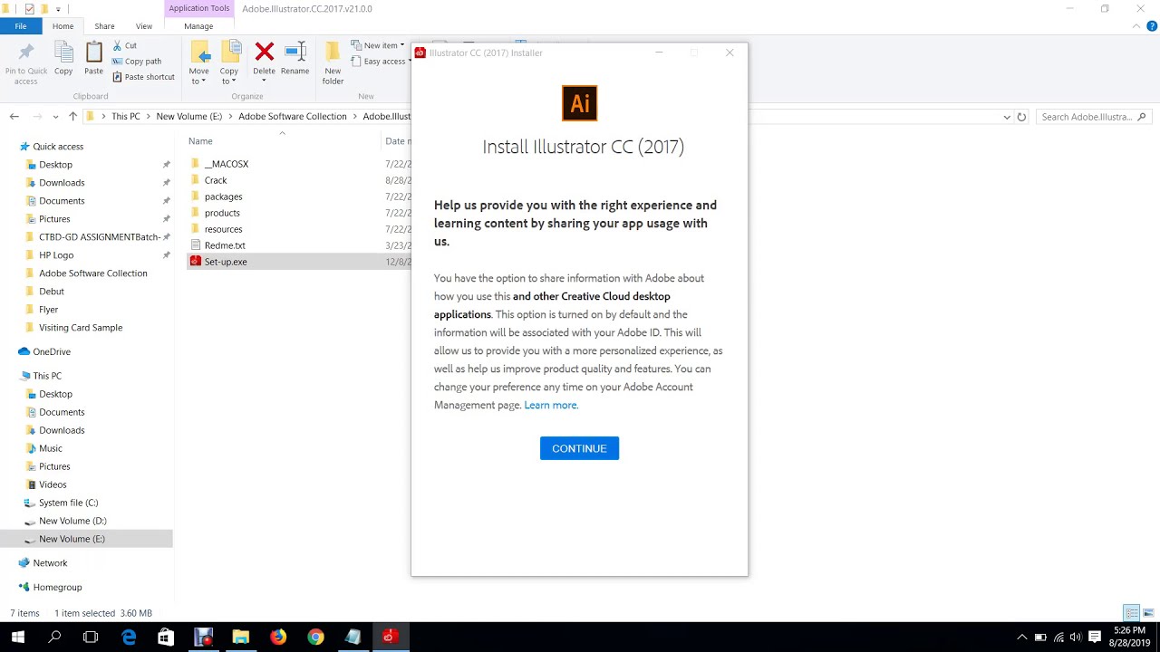
Task: Click Copy path in the Clipboard group
Action: (x=137, y=62)
